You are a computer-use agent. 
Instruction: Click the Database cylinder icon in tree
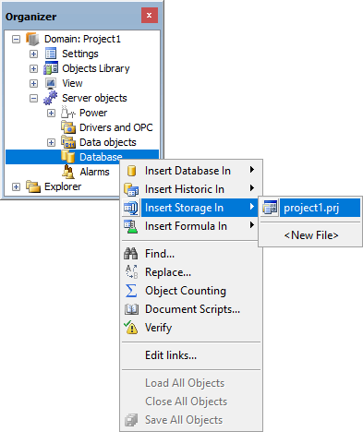click(68, 157)
